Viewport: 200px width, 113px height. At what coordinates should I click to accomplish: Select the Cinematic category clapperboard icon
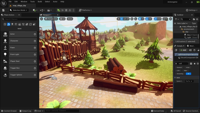click(20, 24)
